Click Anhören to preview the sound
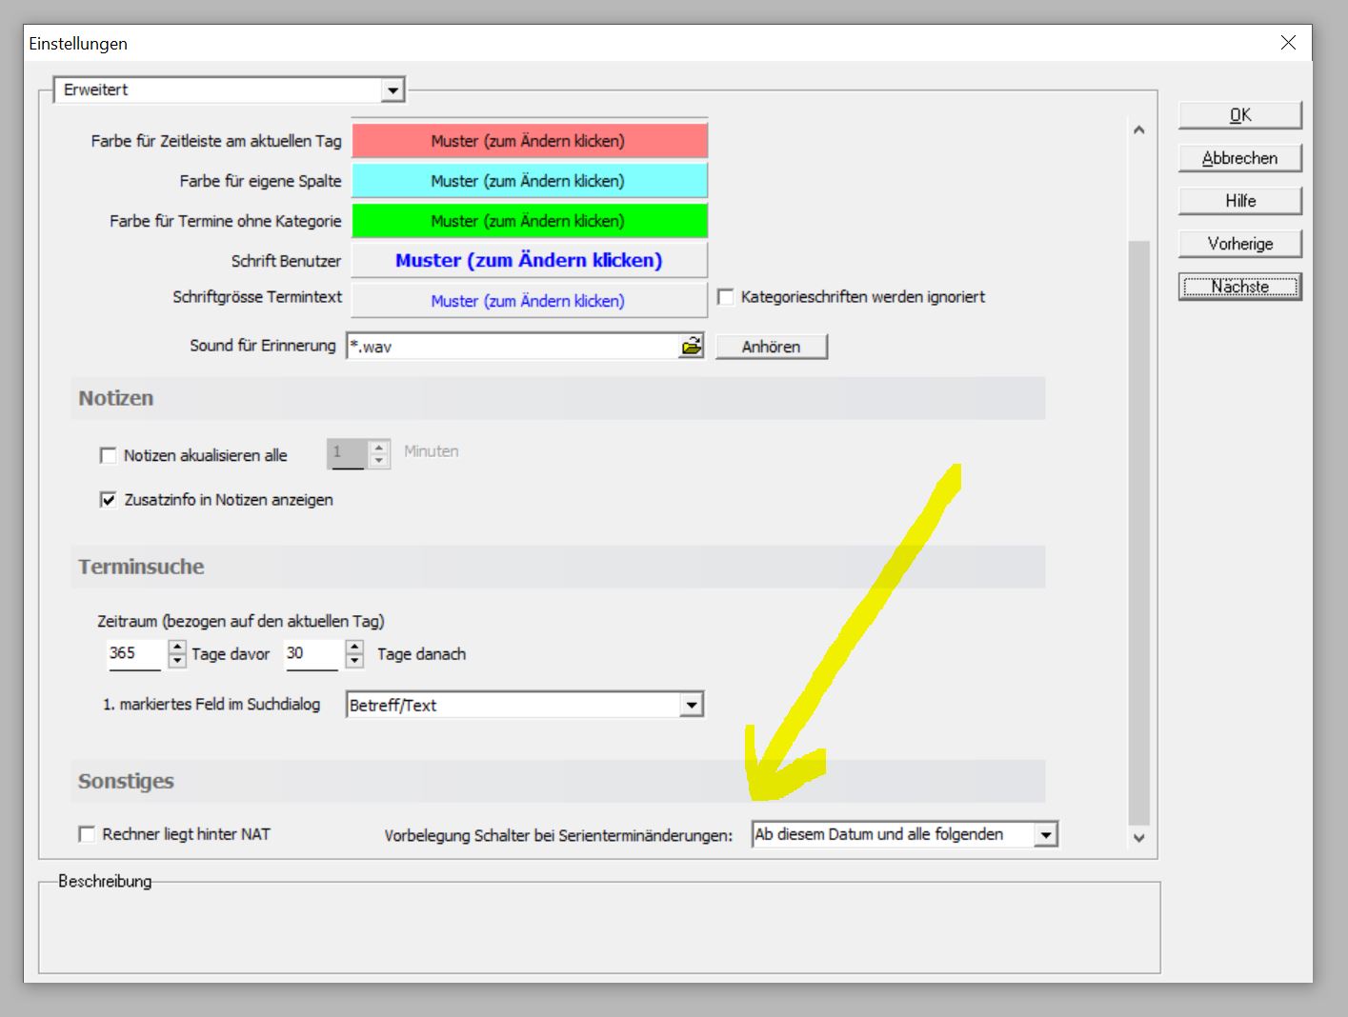Viewport: 1348px width, 1017px height. (x=771, y=347)
